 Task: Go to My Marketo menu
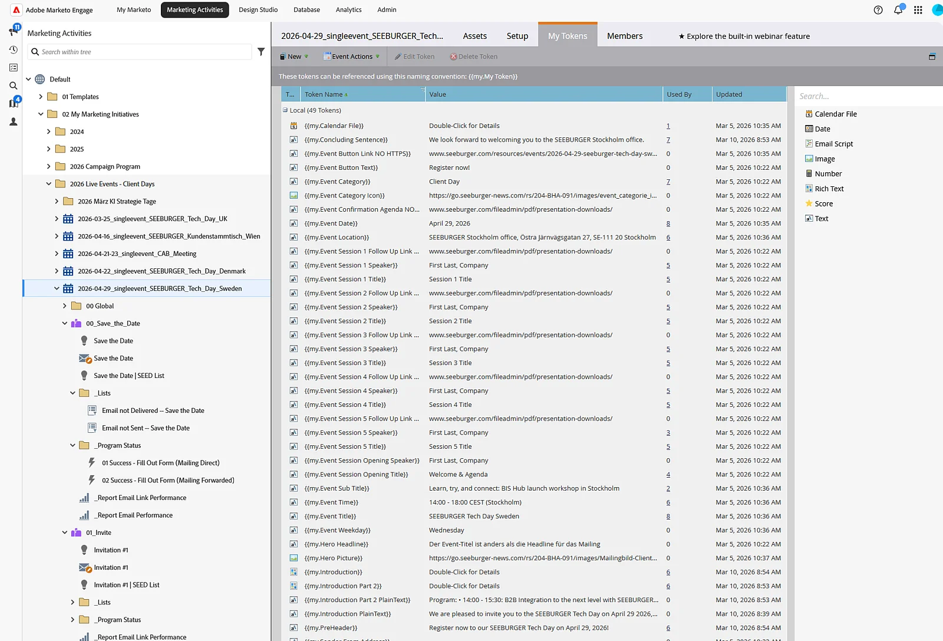134,10
